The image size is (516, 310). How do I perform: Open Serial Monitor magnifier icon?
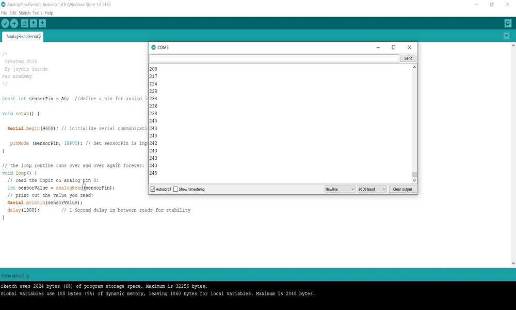click(508, 23)
